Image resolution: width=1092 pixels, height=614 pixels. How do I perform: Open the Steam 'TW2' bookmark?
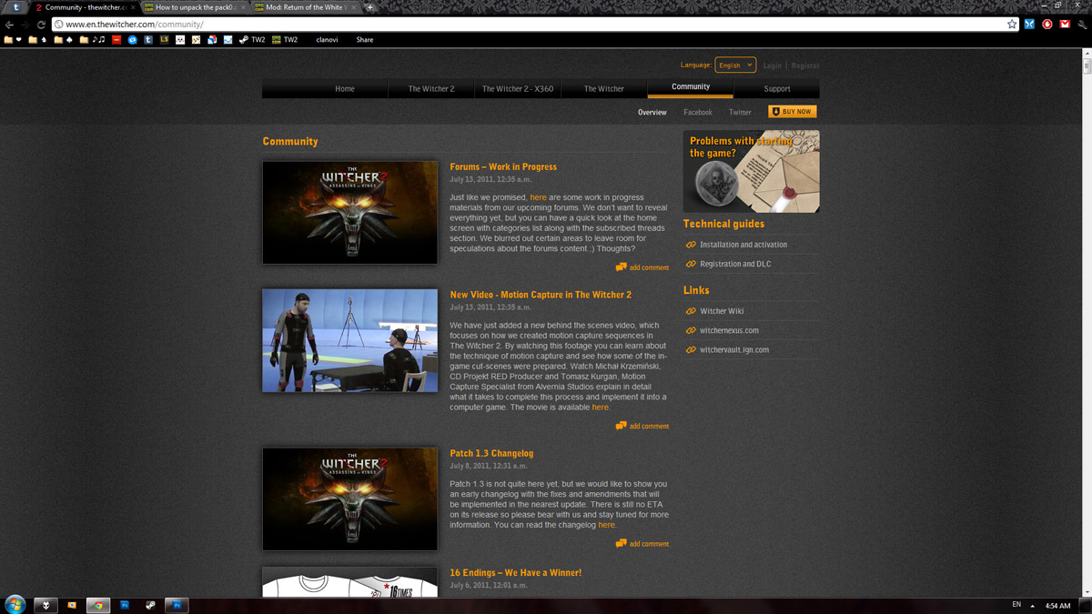click(252, 40)
